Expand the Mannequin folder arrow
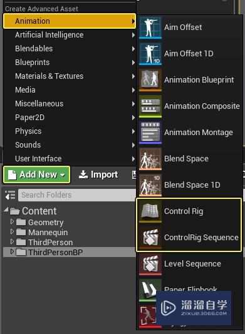This screenshot has height=334, width=245. coord(12,231)
